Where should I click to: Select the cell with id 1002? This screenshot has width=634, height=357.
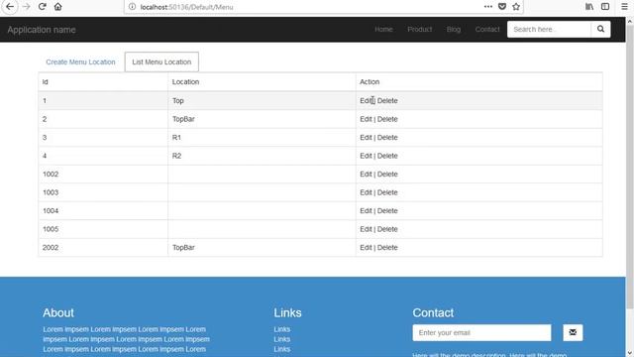coord(103,175)
